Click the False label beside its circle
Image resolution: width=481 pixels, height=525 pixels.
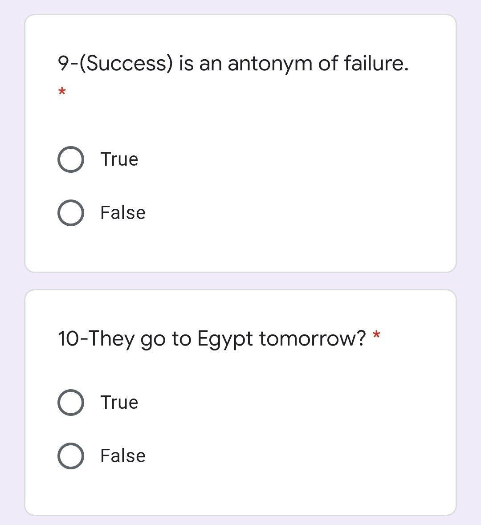point(122,212)
